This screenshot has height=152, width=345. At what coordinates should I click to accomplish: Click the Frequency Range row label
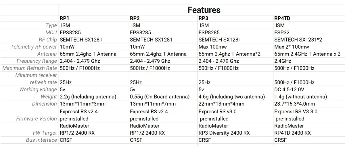37,61
